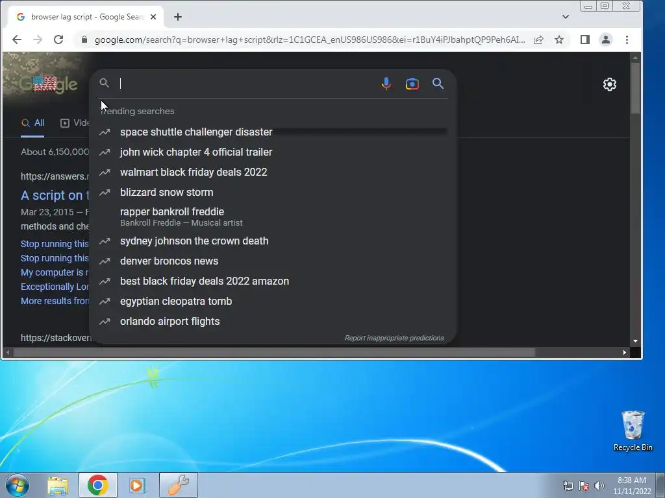
Task: Open 'My computer is' sublink
Action: pos(55,272)
